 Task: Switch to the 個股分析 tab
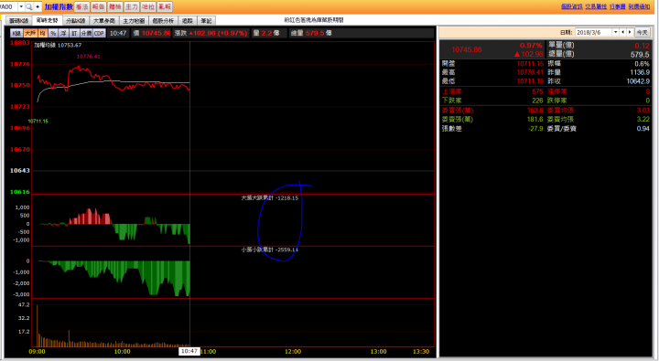click(163, 21)
